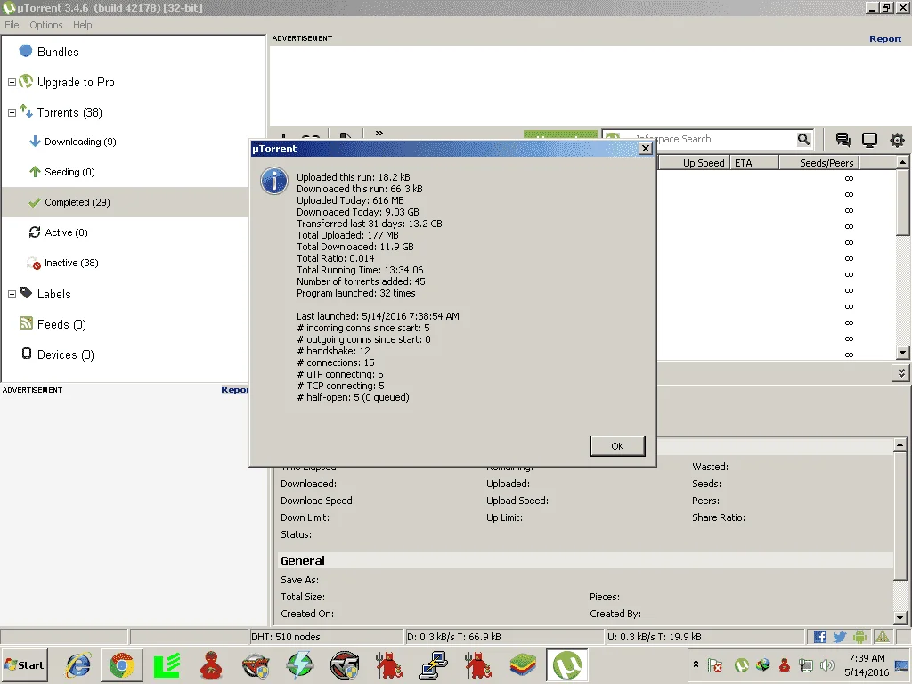Open Feeds (0) in the sidebar
This screenshot has width=912, height=684.
click(x=61, y=324)
